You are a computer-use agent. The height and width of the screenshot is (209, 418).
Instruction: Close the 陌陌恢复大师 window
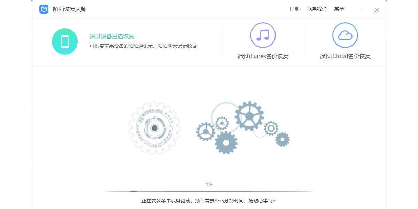377,10
